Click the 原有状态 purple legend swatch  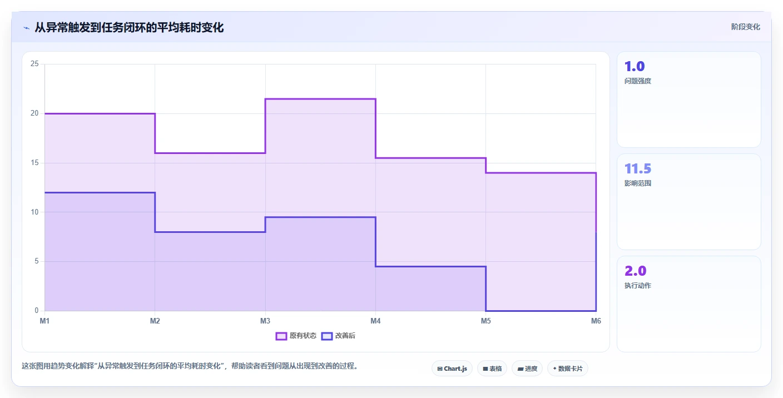(281, 336)
